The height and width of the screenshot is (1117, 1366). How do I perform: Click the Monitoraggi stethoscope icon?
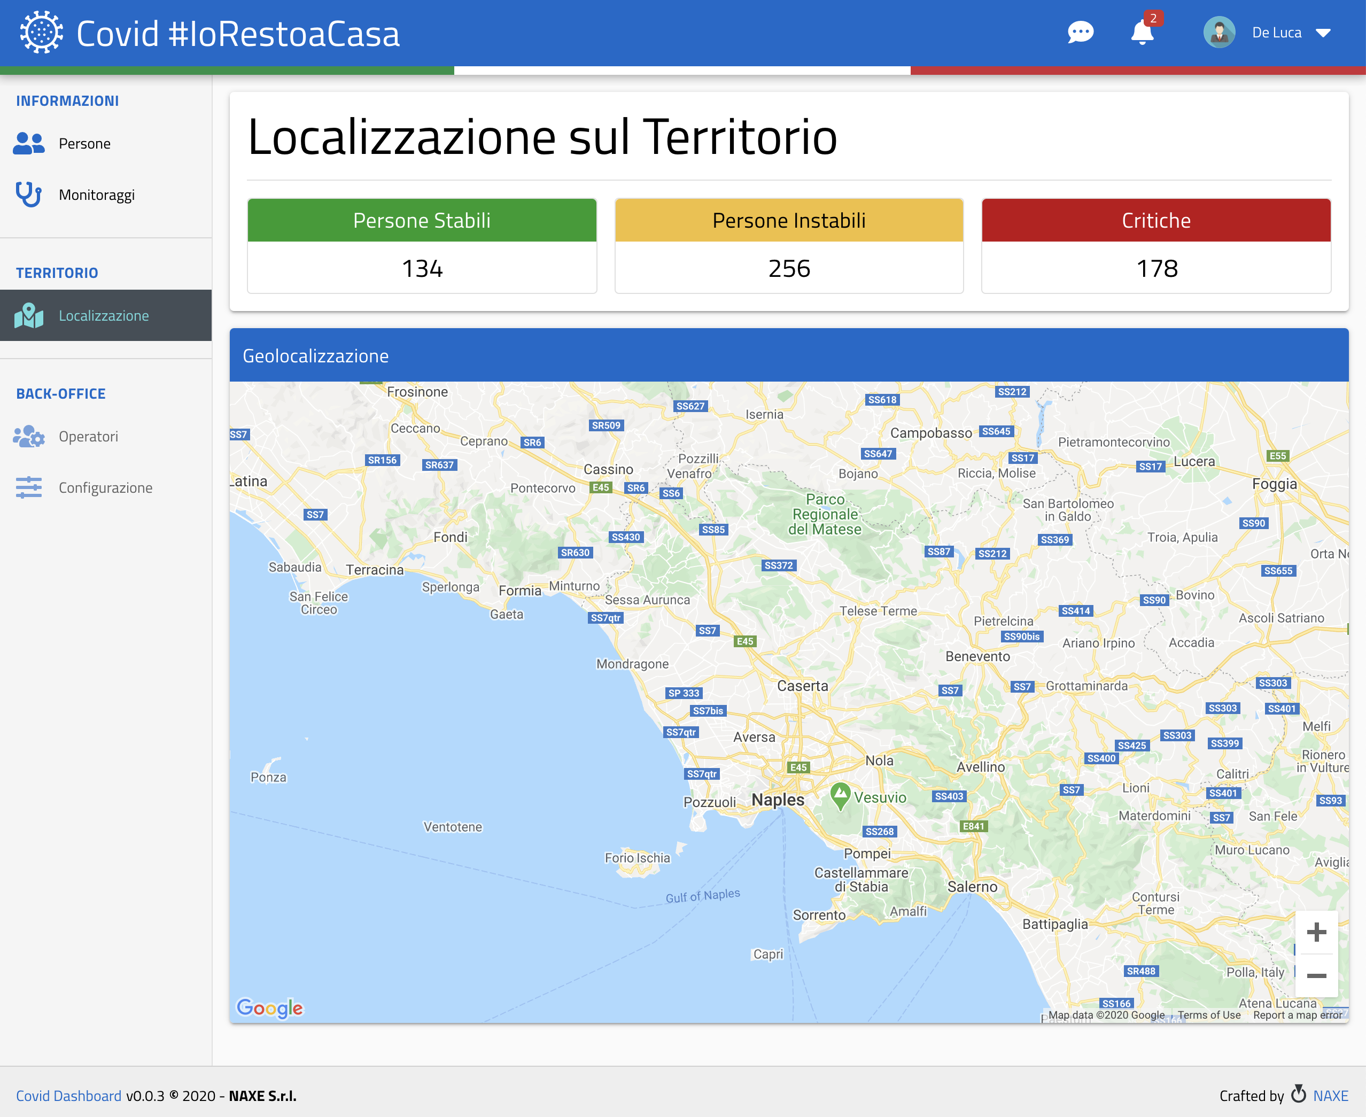pyautogui.click(x=28, y=195)
